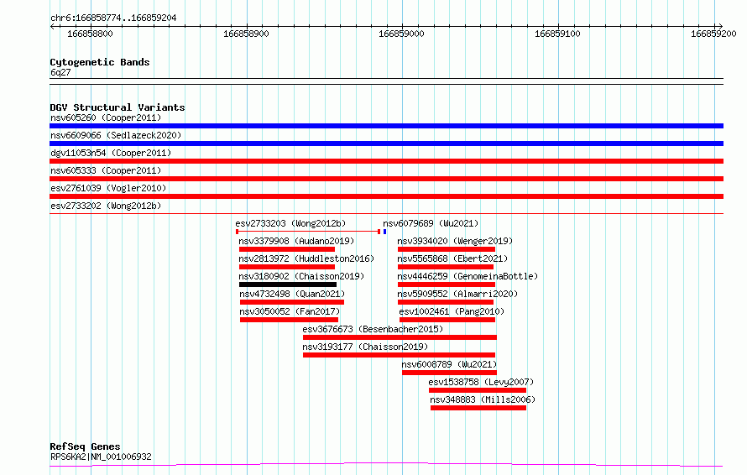Open dgv11053n54 (Cooper2011) label
Image resolution: width=747 pixels, height=475 pixels.
click(111, 153)
